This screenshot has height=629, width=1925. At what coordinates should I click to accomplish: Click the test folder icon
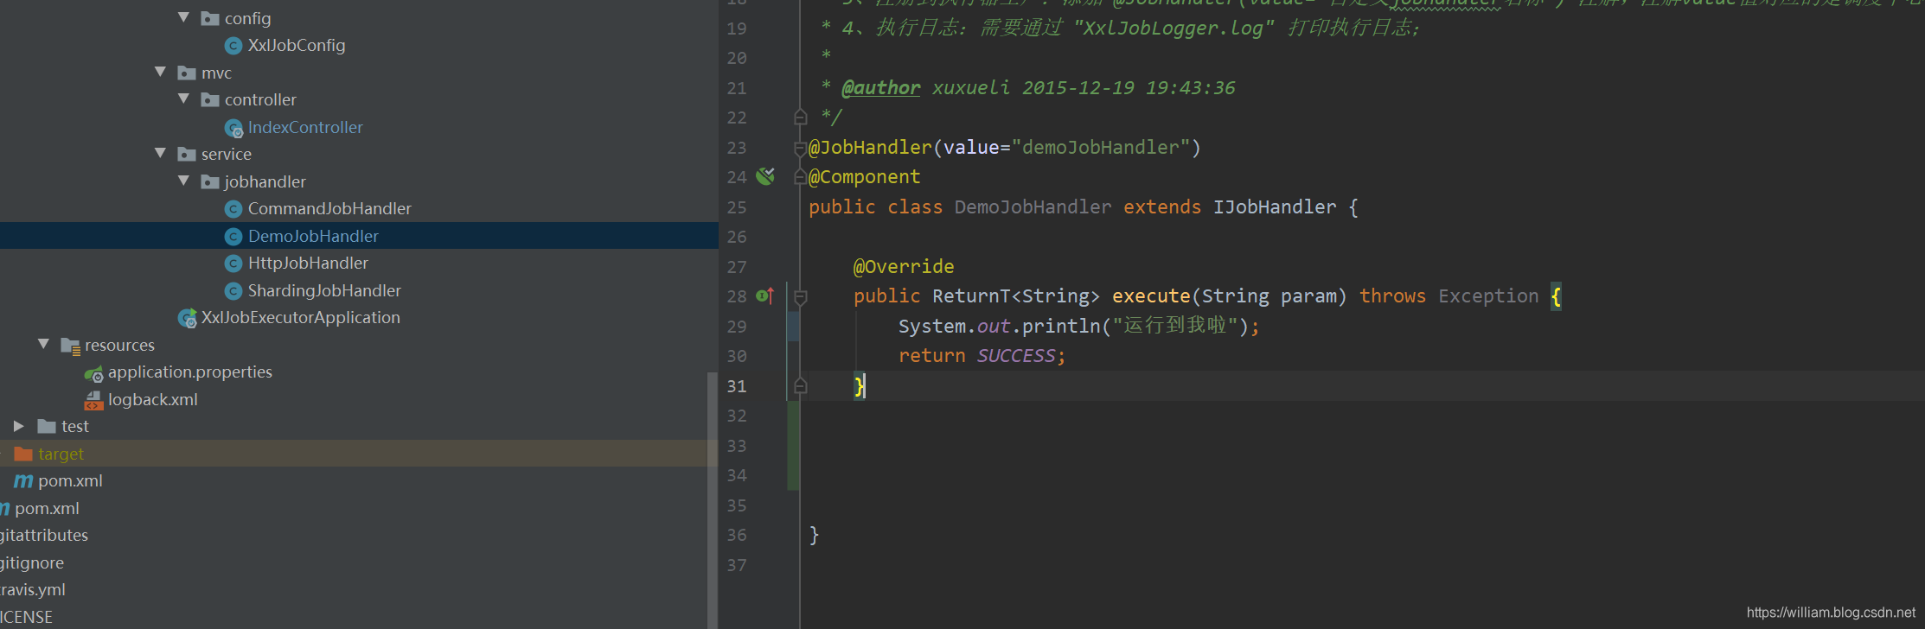pos(47,426)
